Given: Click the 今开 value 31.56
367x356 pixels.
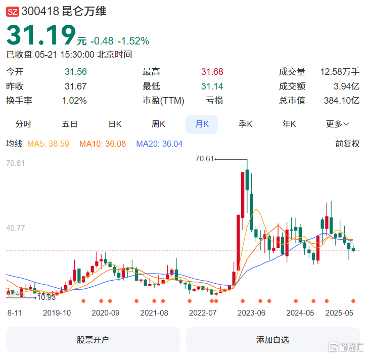Looking at the screenshot, I should pos(76,72).
